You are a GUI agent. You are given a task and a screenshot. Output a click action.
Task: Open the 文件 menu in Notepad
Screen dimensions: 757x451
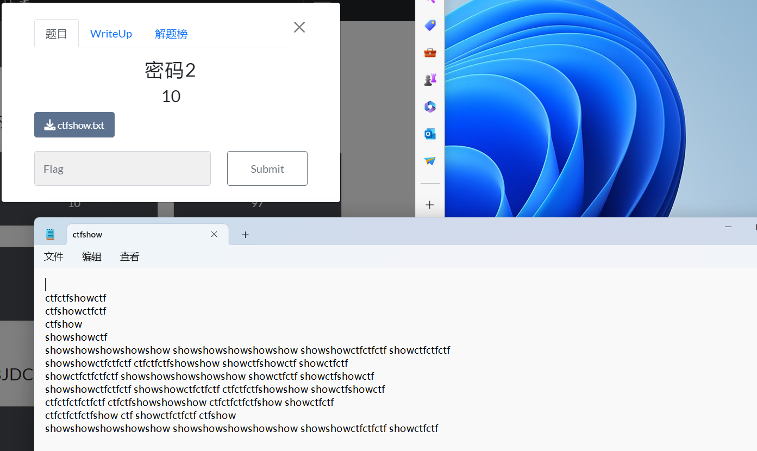[54, 257]
